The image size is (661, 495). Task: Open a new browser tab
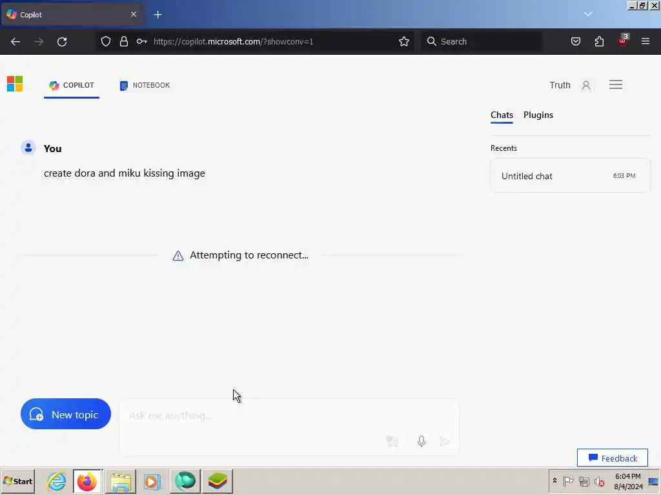[x=158, y=15]
